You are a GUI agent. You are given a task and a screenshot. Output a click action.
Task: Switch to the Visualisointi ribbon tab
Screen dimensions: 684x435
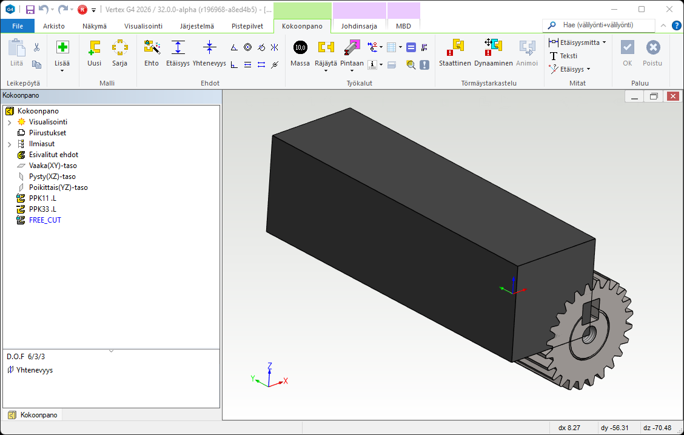click(x=143, y=26)
